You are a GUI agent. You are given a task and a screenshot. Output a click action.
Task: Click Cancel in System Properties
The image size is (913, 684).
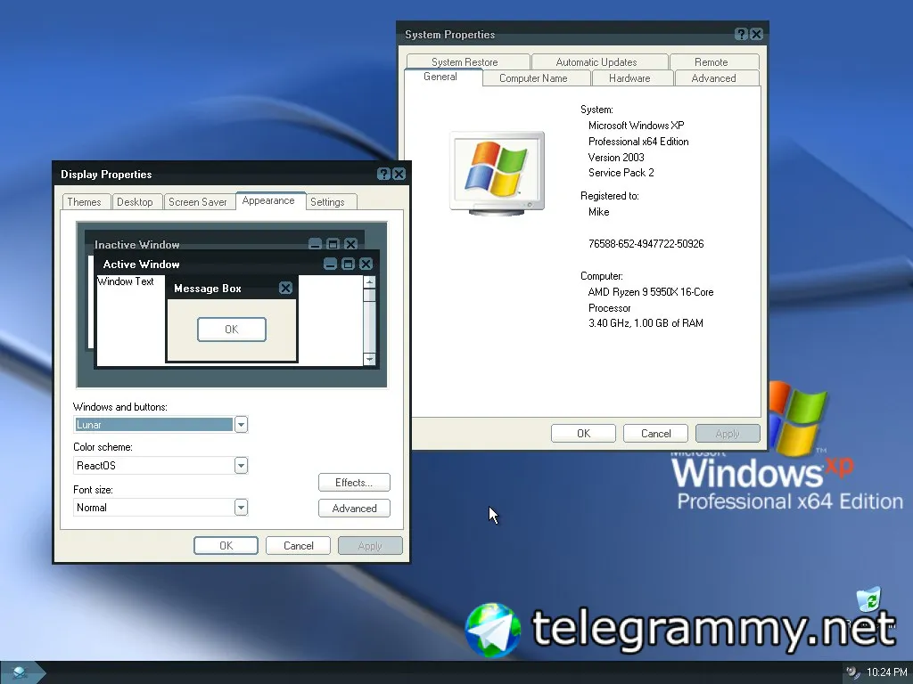point(655,434)
